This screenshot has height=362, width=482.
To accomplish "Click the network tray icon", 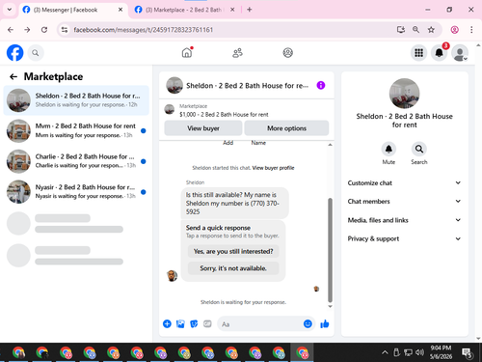I will 408,352.
